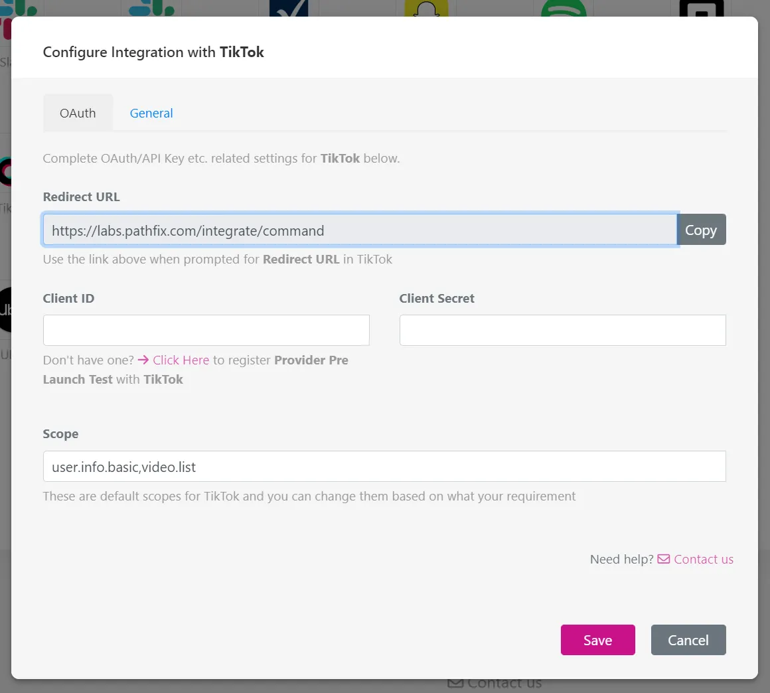770x693 pixels.
Task: Click the Snapchat logo behind the dialog
Action: point(426,9)
